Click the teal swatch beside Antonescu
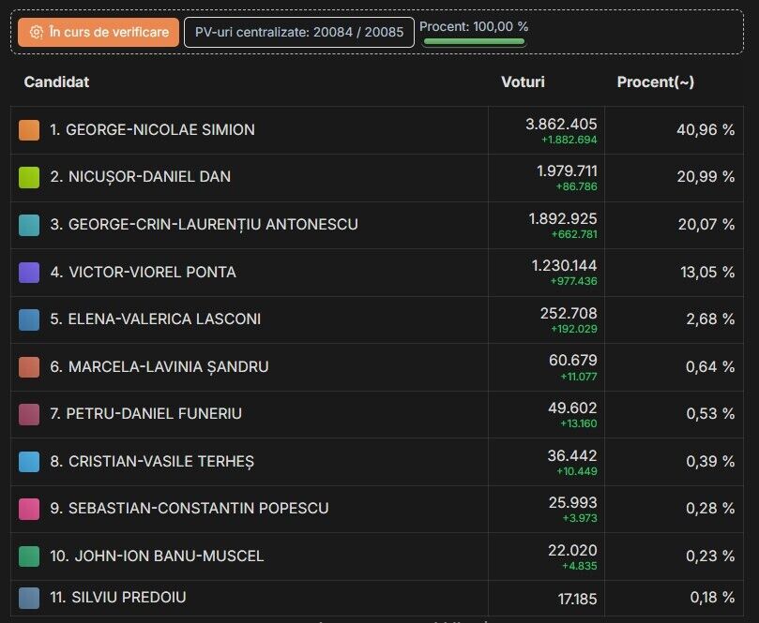 pyautogui.click(x=29, y=225)
